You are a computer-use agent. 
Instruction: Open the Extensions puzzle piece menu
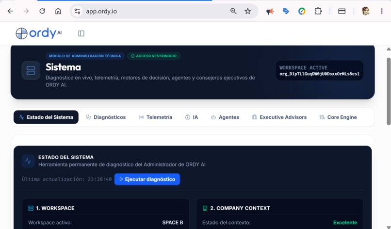318,11
